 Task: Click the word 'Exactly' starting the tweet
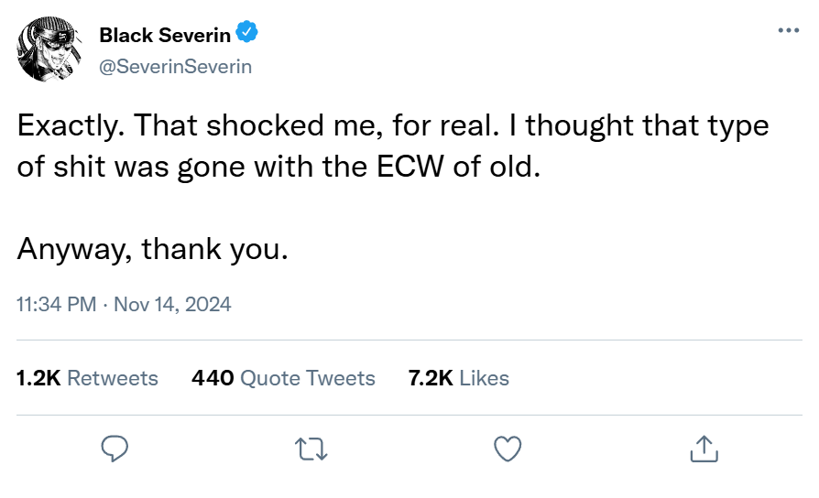[68, 126]
